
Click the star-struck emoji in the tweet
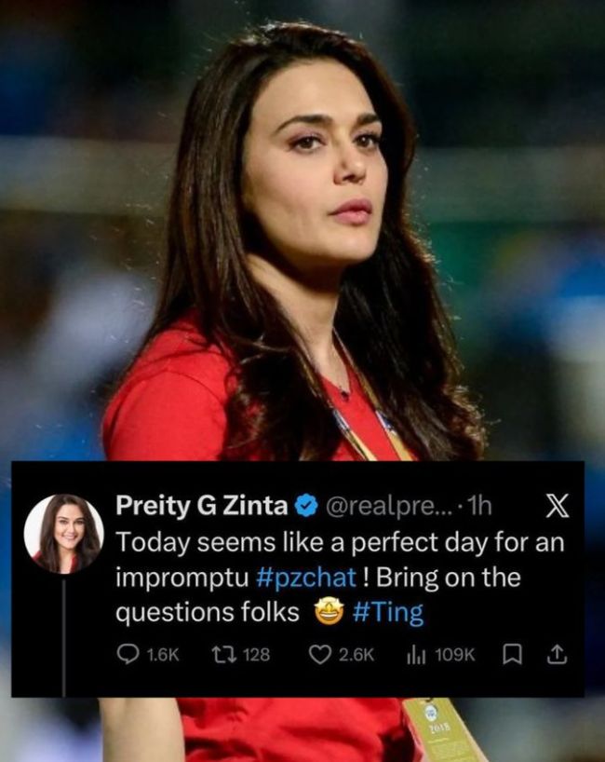329,612
